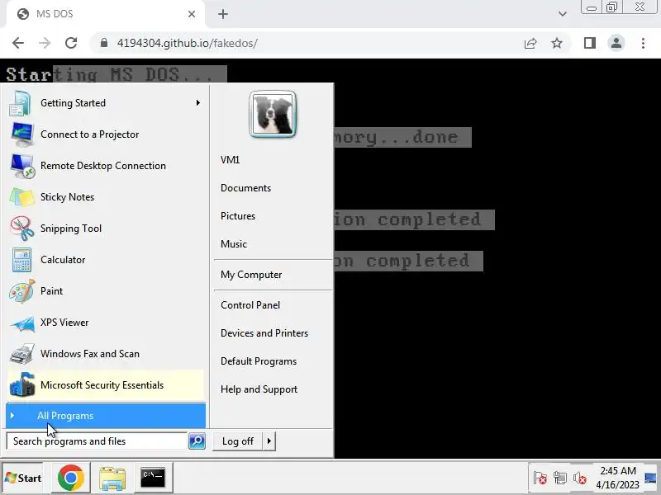Viewport: 661px width, 495px height.
Task: Open the Sticky Notes icon
Action: pos(22,197)
